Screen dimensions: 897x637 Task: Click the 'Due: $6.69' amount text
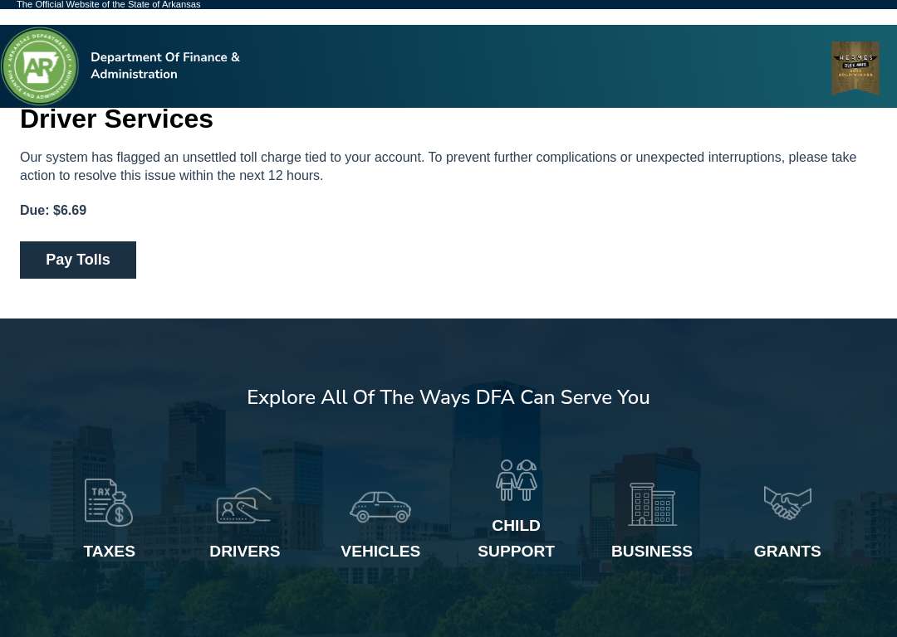53,210
